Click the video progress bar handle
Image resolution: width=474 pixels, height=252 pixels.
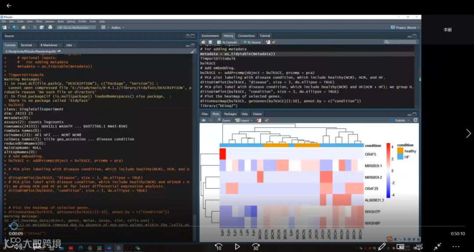click(13, 226)
